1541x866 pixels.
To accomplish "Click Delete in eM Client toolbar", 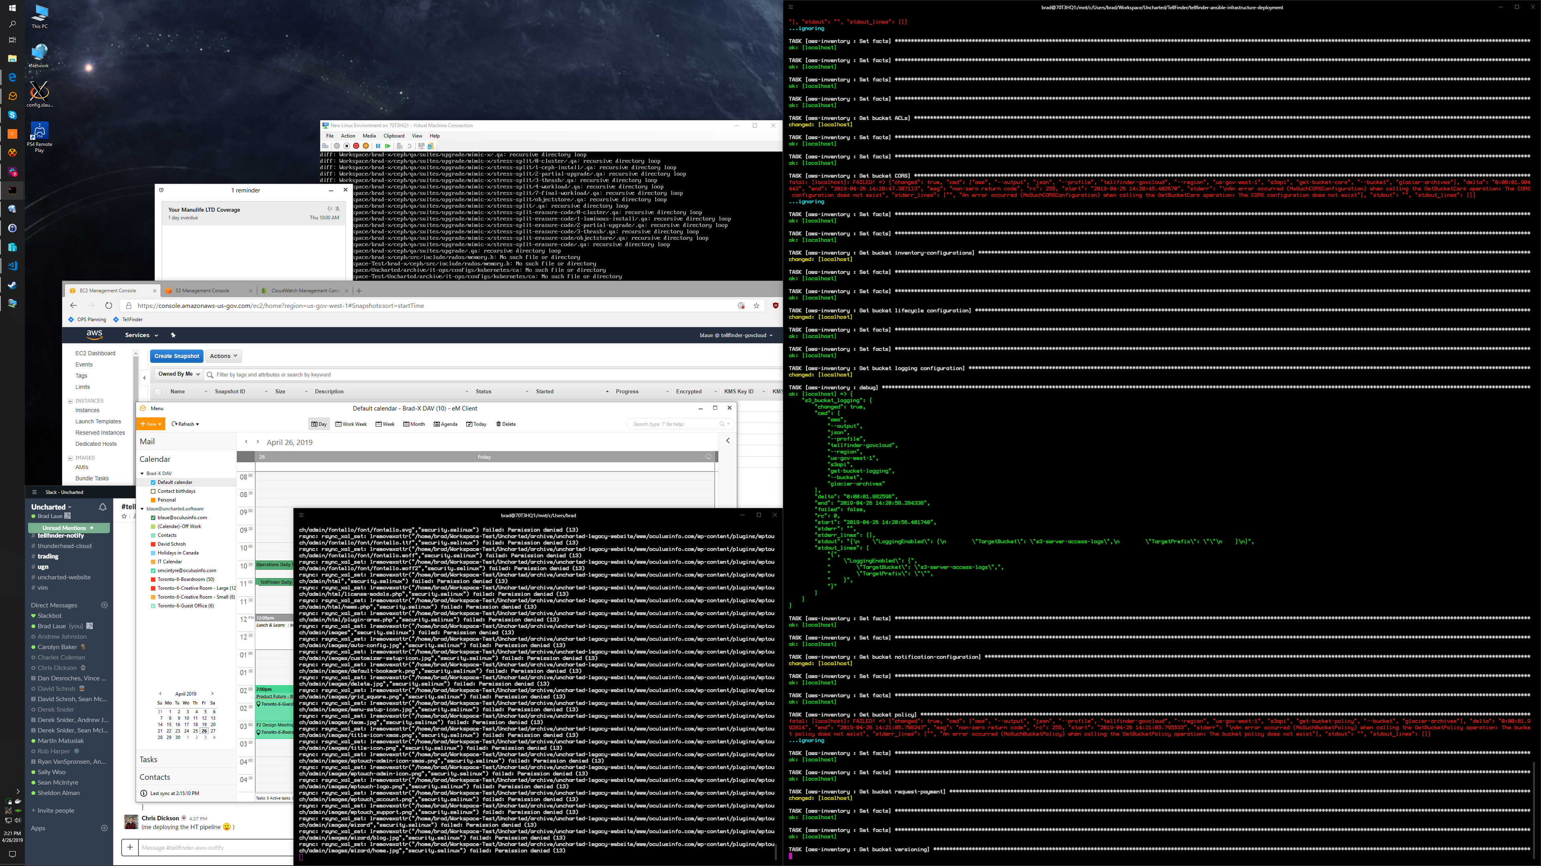I will click(x=506, y=424).
